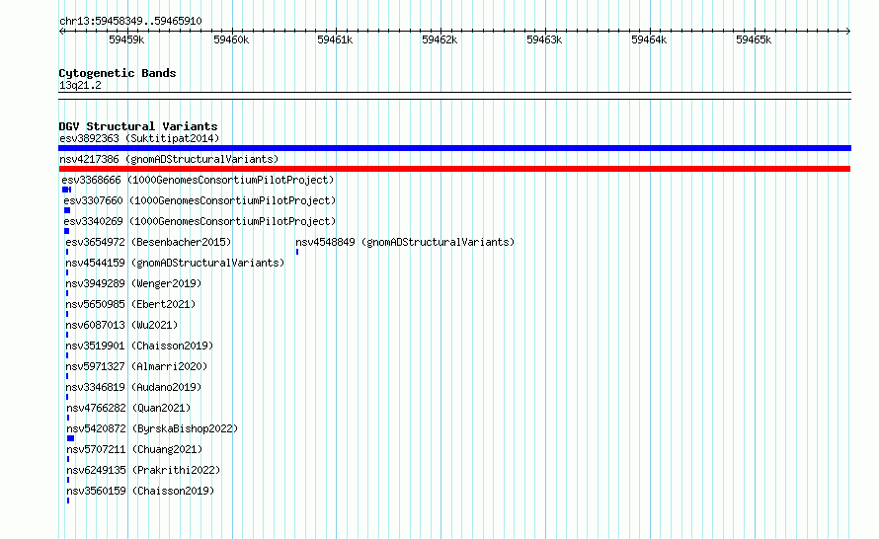The width and height of the screenshot is (879, 539).
Task: Click the small blue marker under nsv4548849
Action: pos(297,252)
